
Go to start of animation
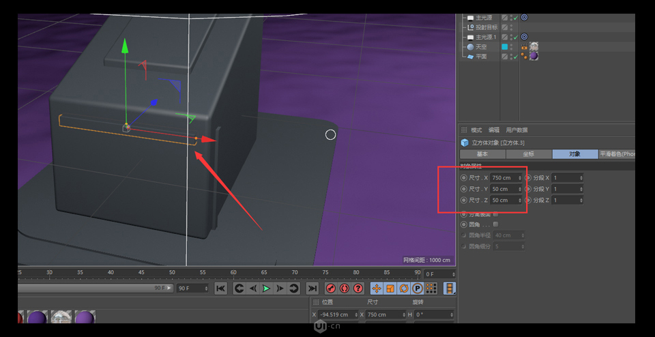click(220, 288)
